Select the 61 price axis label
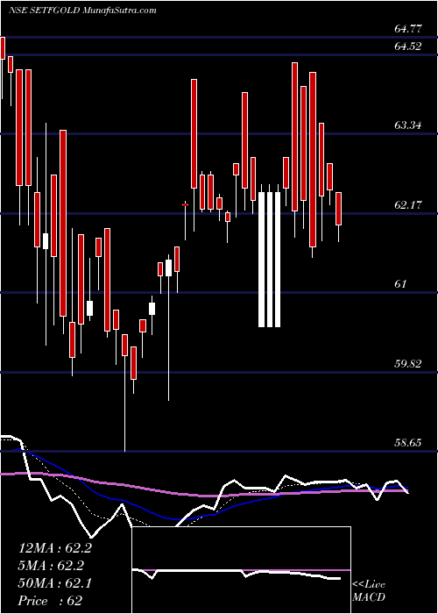Image resolution: width=438 pixels, height=614 pixels. point(401,284)
